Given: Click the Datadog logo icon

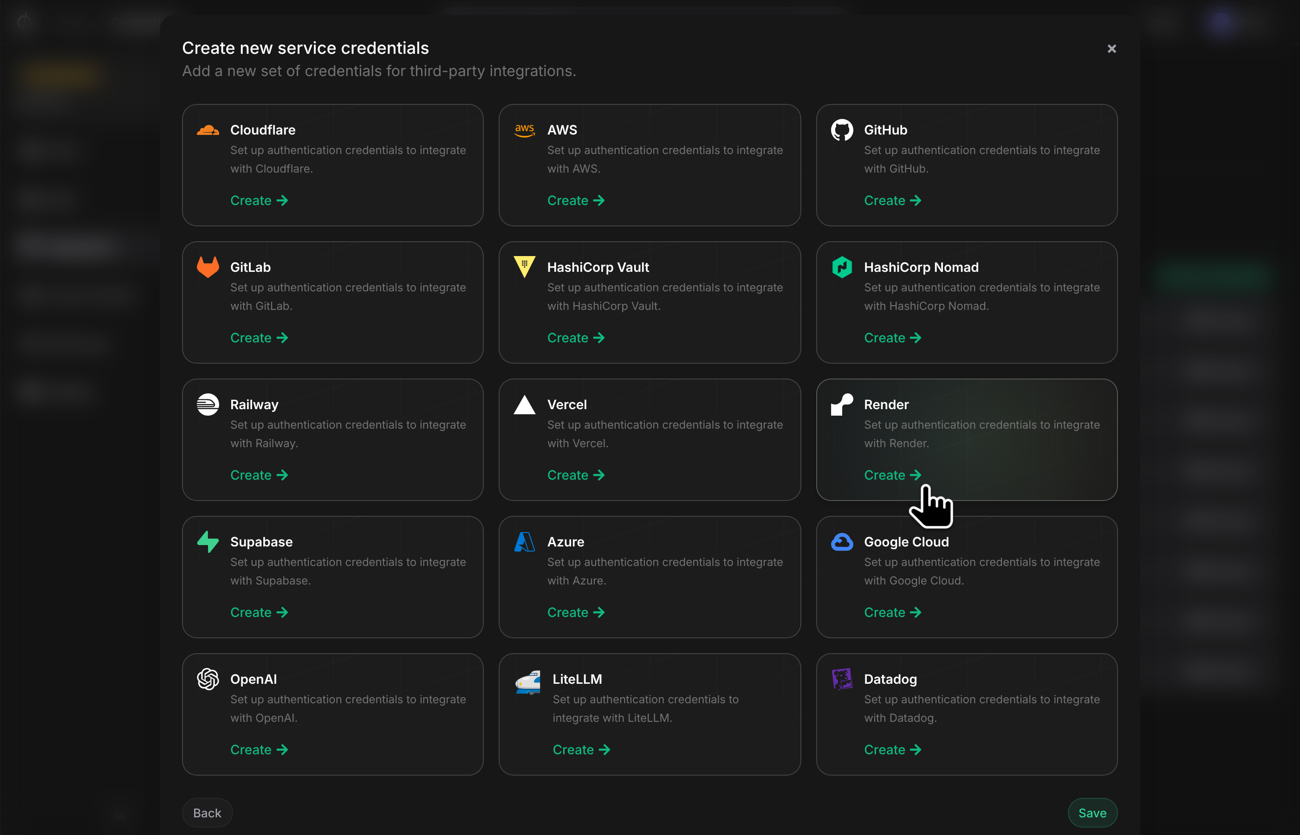Looking at the screenshot, I should coord(842,679).
